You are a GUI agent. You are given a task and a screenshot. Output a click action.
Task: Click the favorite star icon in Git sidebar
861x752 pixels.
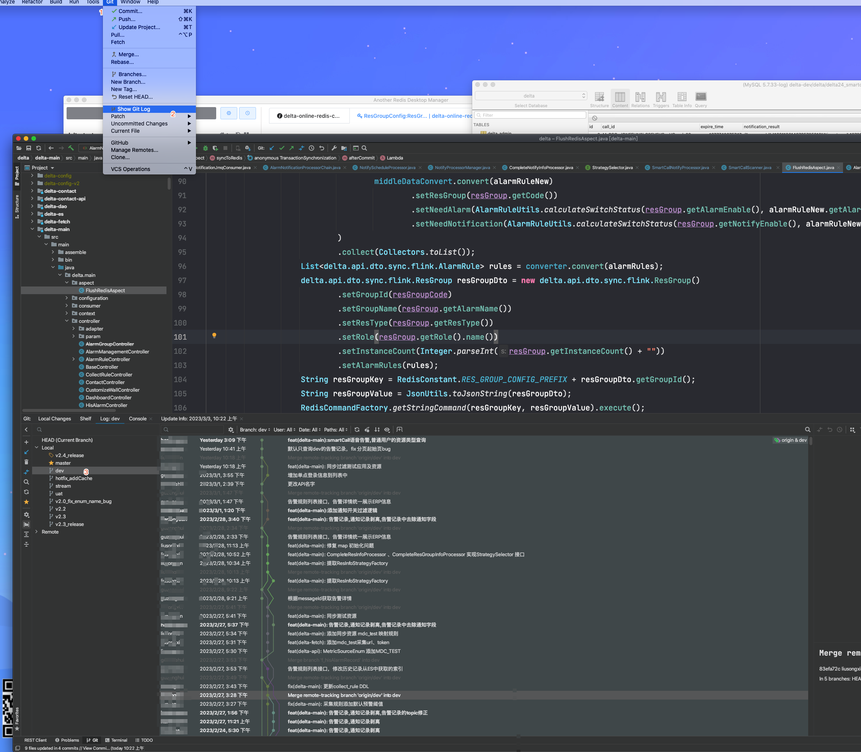(26, 502)
